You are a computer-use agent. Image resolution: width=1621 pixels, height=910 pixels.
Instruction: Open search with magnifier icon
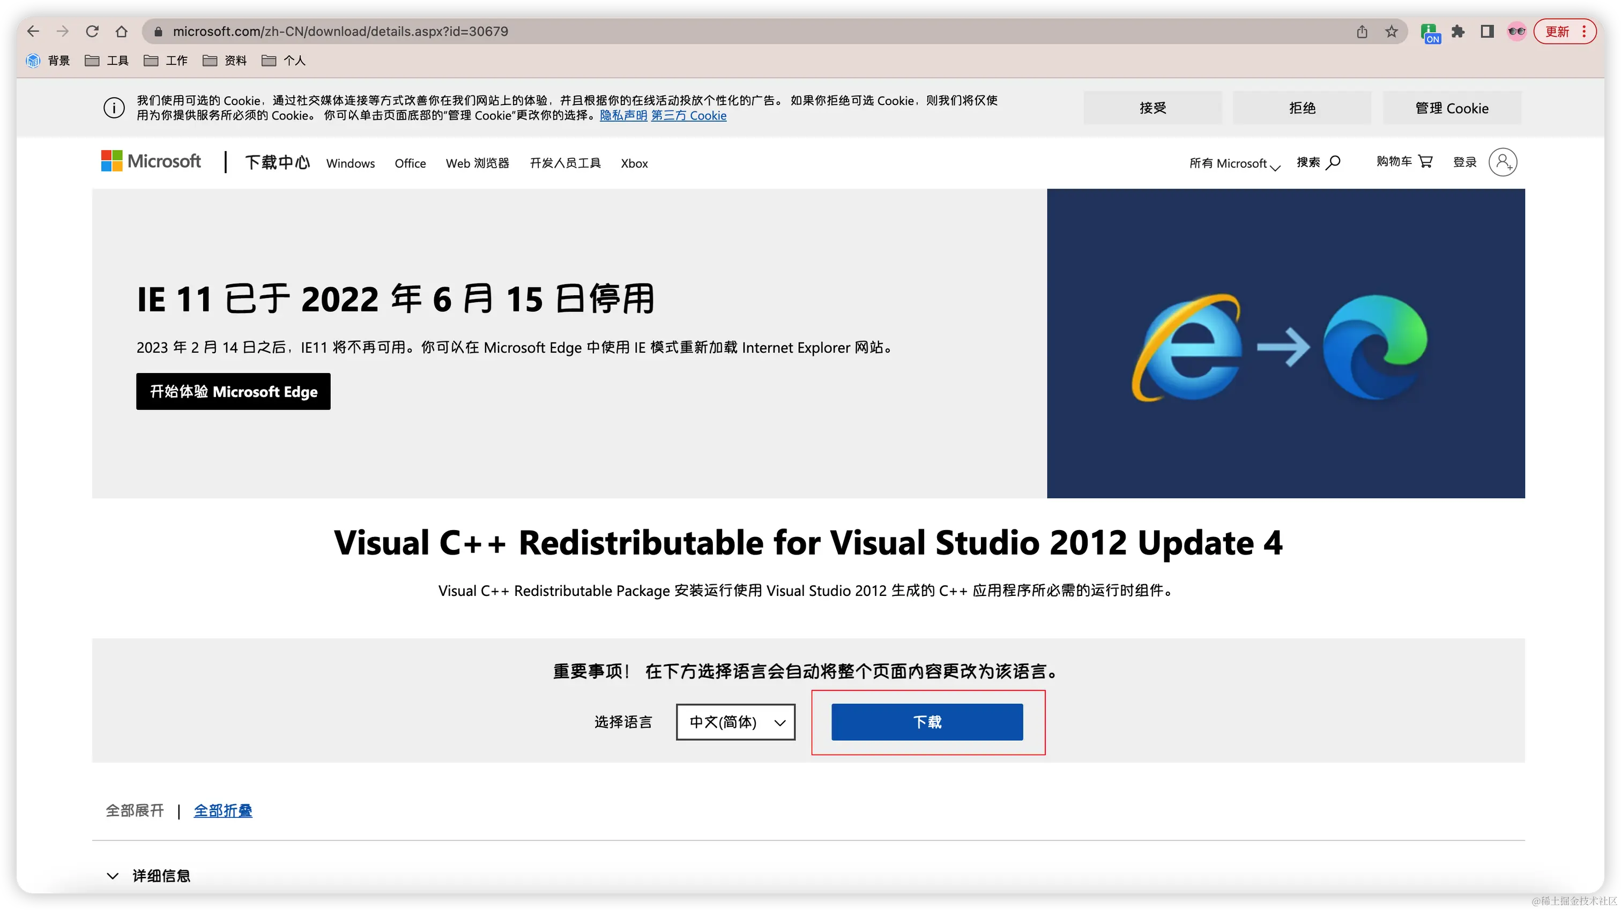[1332, 162]
